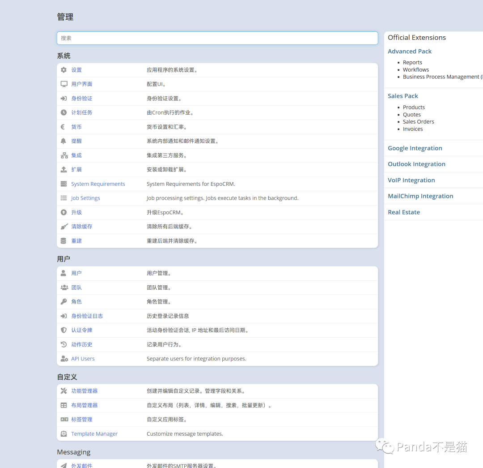The image size is (483, 468).
Task: Click the broom icon beside 清除缓存
Action: 64,227
